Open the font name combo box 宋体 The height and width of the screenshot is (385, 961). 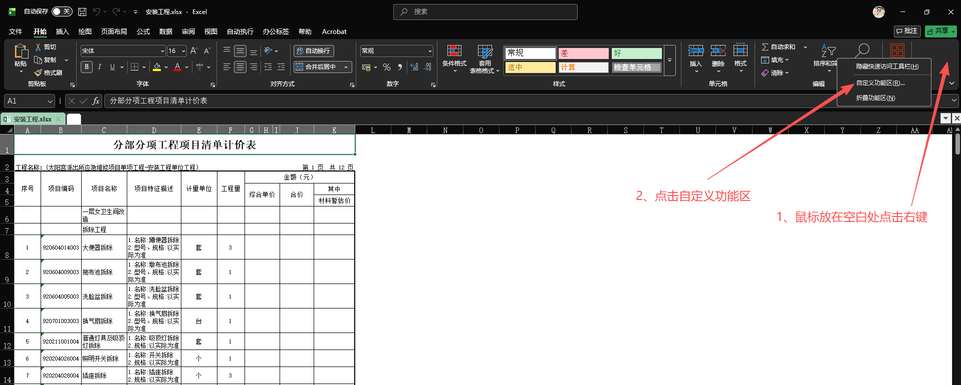123,50
